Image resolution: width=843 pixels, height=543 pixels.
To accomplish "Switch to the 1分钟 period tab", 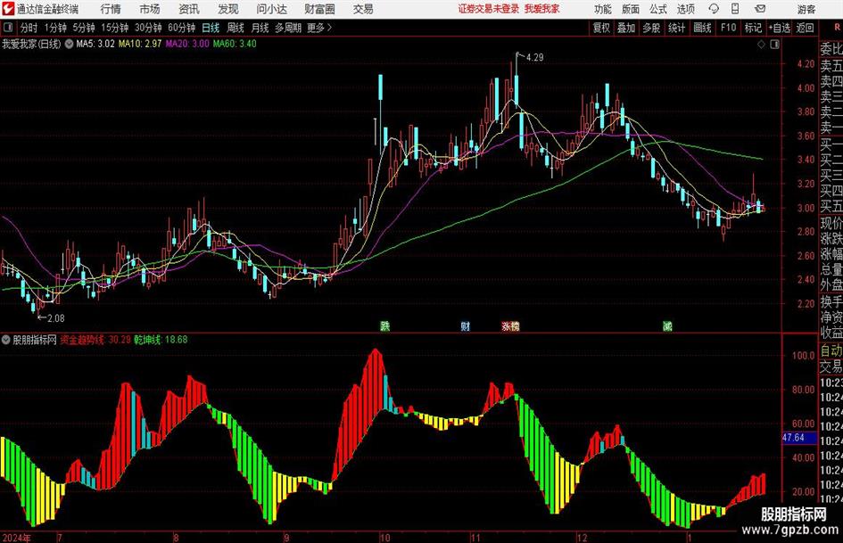I will pyautogui.click(x=55, y=28).
